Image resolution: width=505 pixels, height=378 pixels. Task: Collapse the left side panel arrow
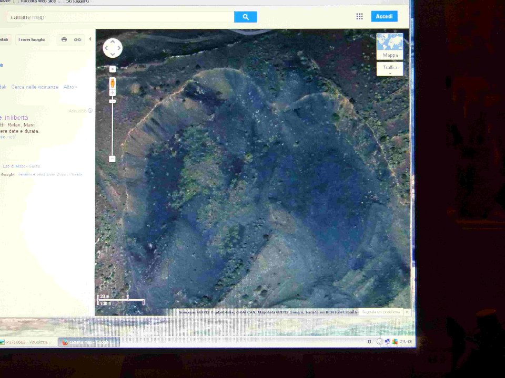pyautogui.click(x=90, y=39)
